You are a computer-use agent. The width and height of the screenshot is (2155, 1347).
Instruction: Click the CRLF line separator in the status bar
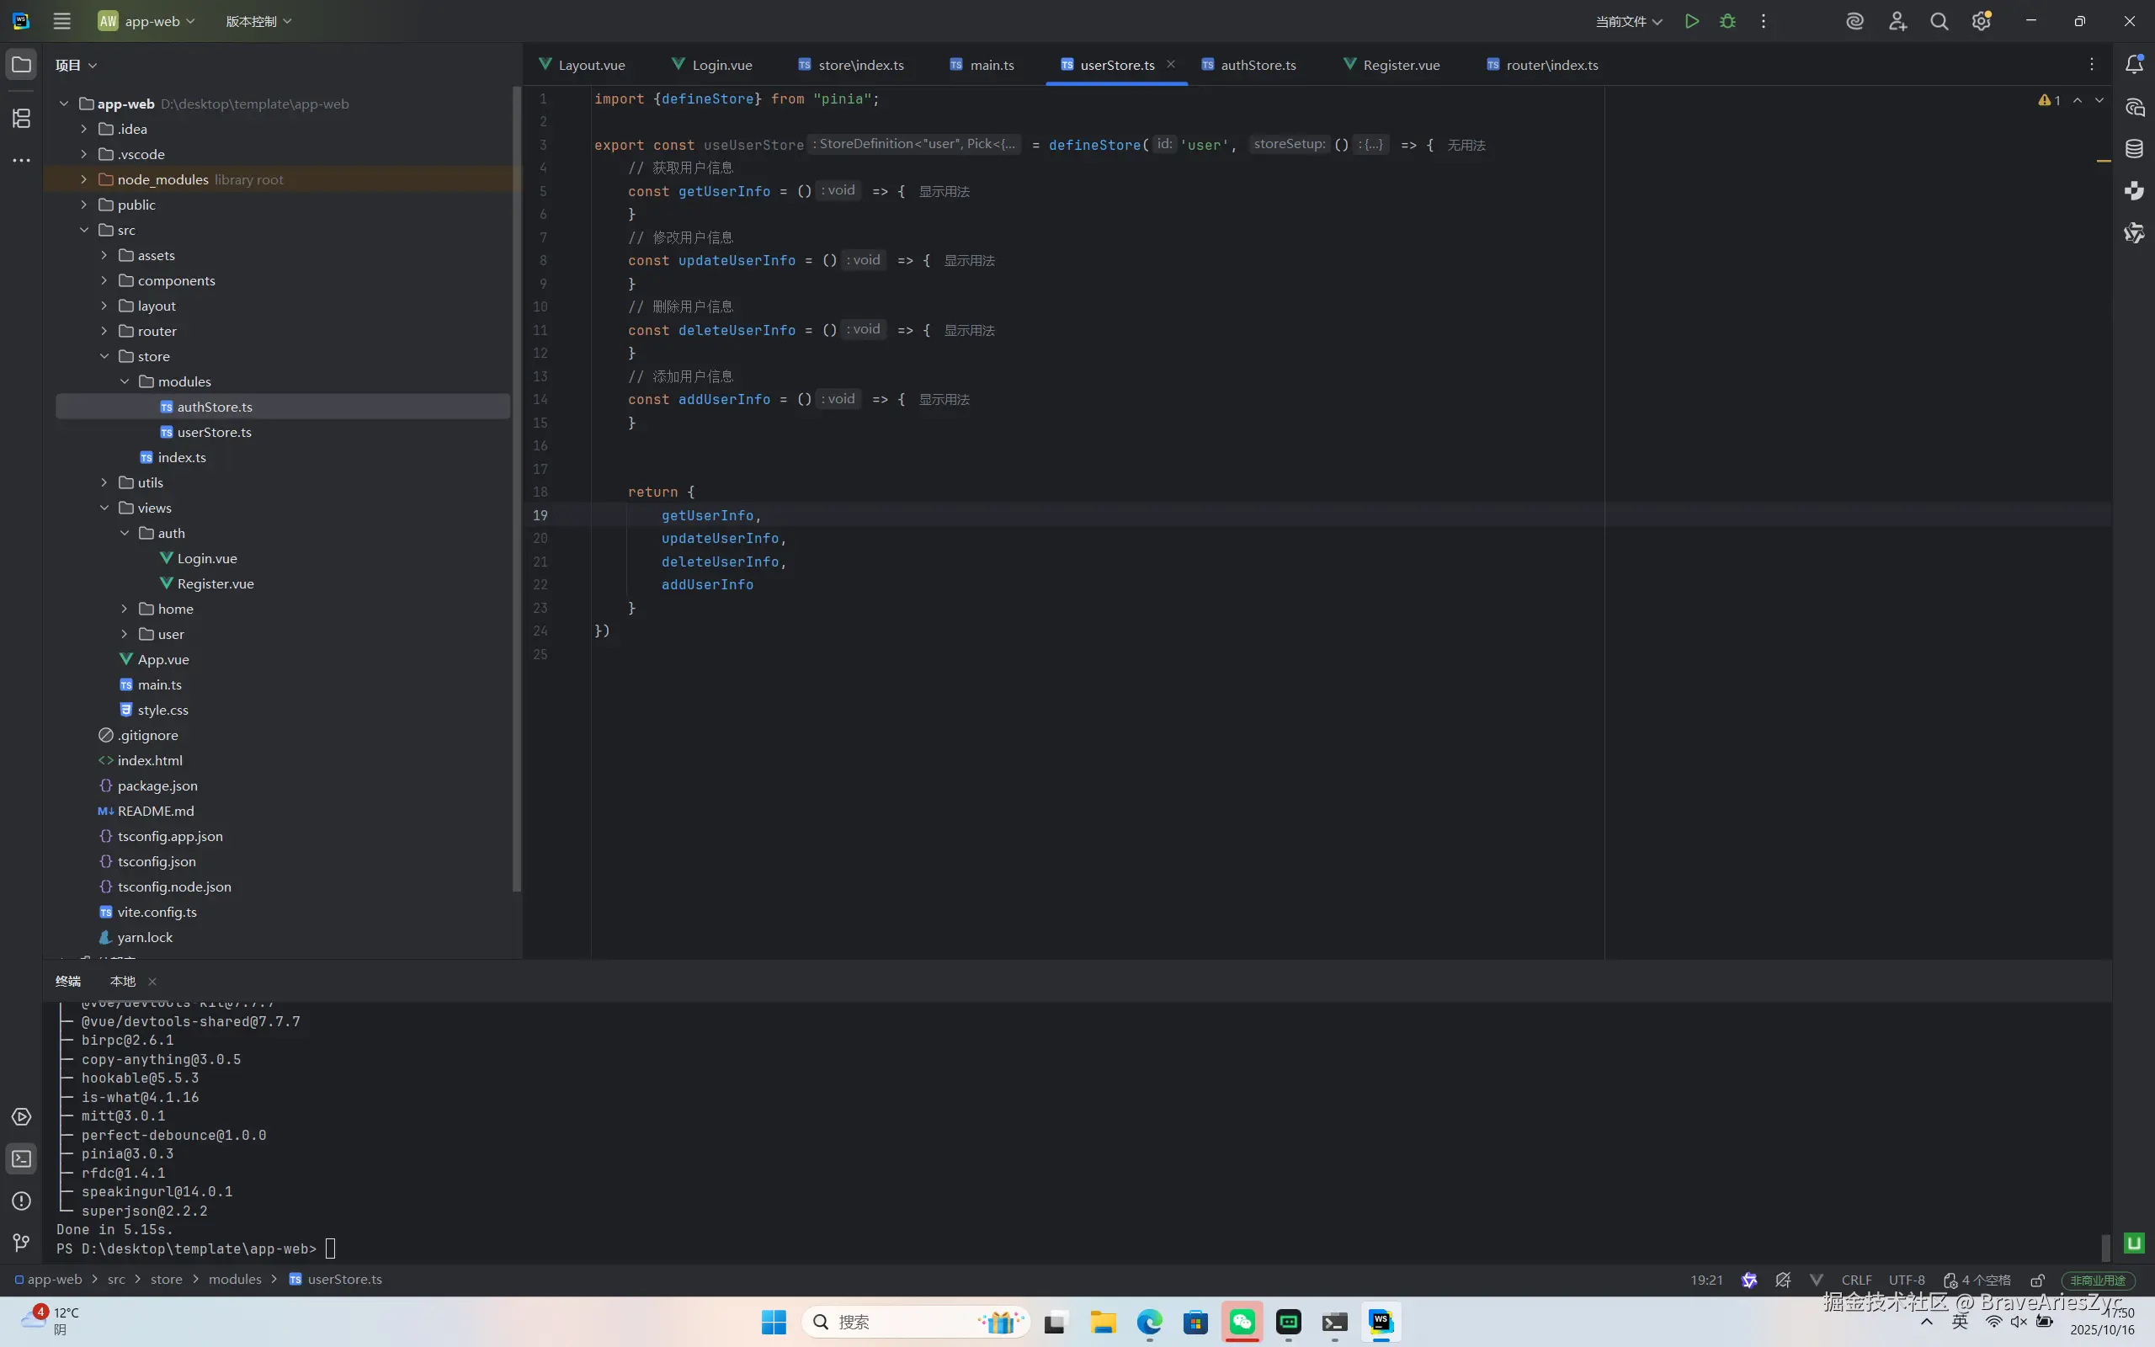[x=1856, y=1280]
